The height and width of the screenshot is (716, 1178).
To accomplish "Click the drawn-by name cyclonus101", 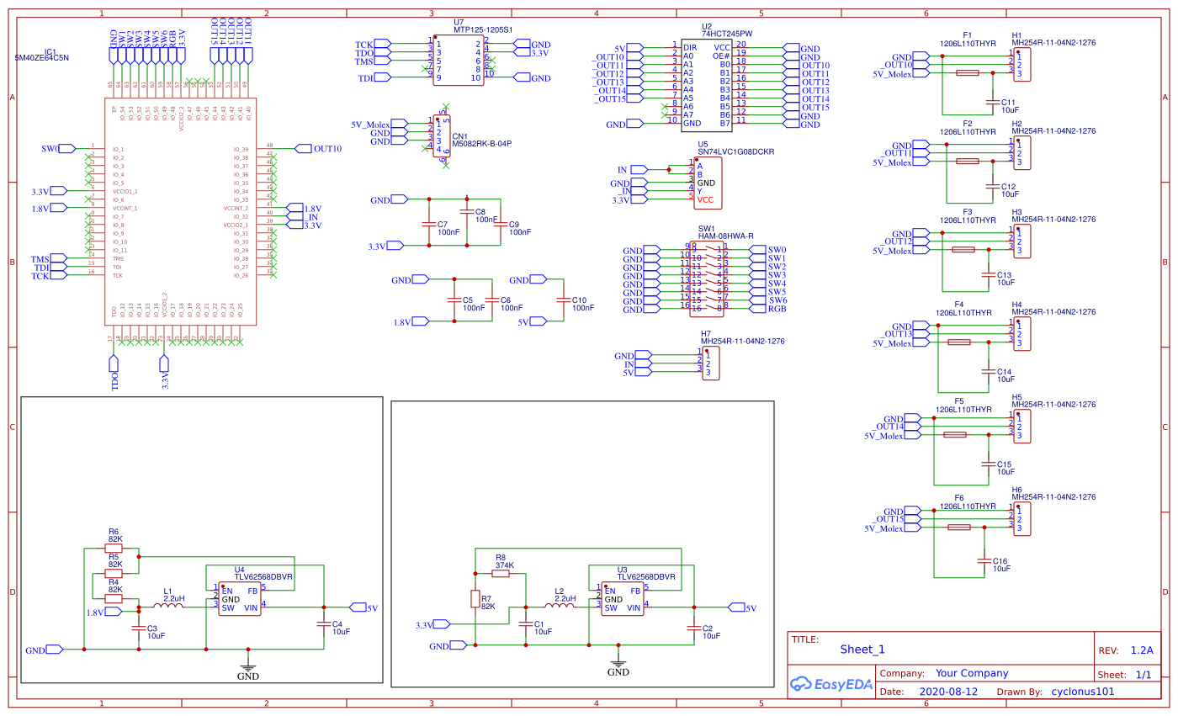I will coord(1085,691).
